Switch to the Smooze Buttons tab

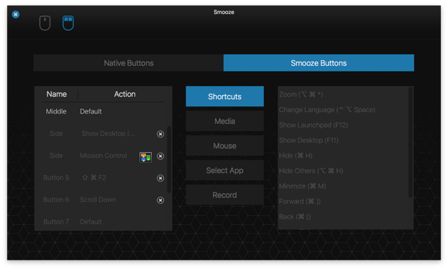click(x=318, y=63)
